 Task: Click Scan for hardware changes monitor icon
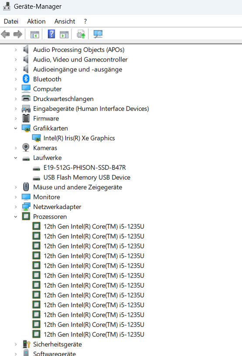pos(98,34)
